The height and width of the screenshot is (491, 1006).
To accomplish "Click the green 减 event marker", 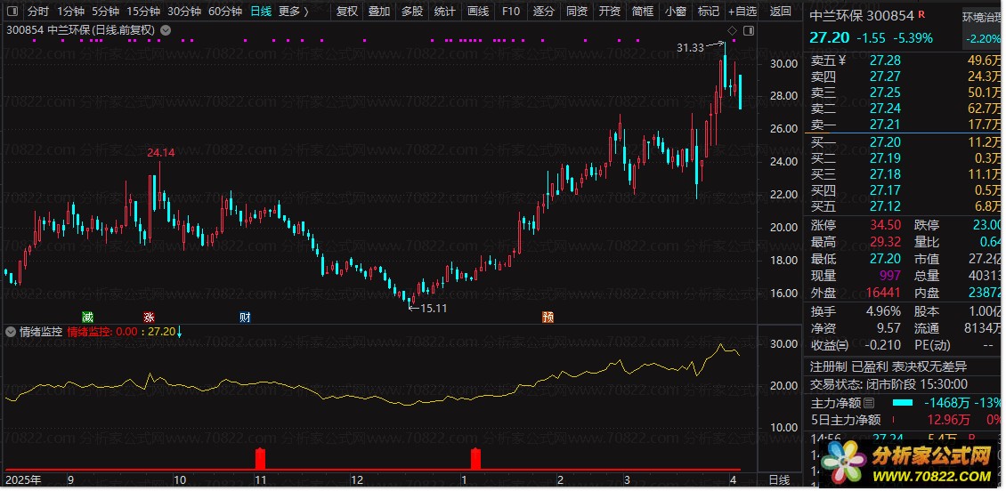I will click(87, 317).
